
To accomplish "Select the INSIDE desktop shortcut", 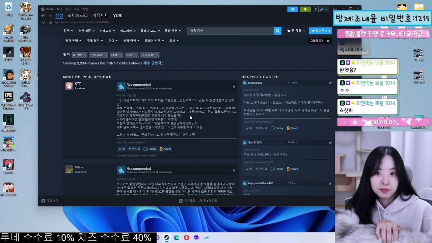I will (x=8, y=54).
